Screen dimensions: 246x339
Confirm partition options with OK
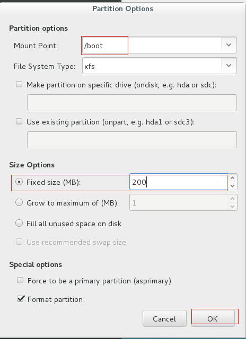[x=213, y=319]
